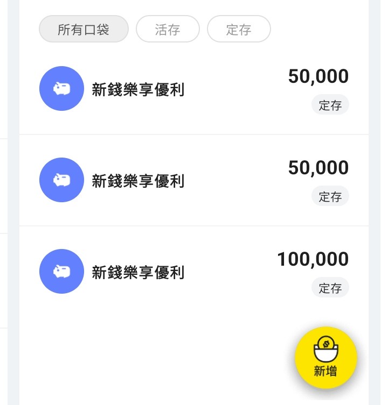
Task: Click the 定存 tag under the second 50,000
Action: [330, 196]
